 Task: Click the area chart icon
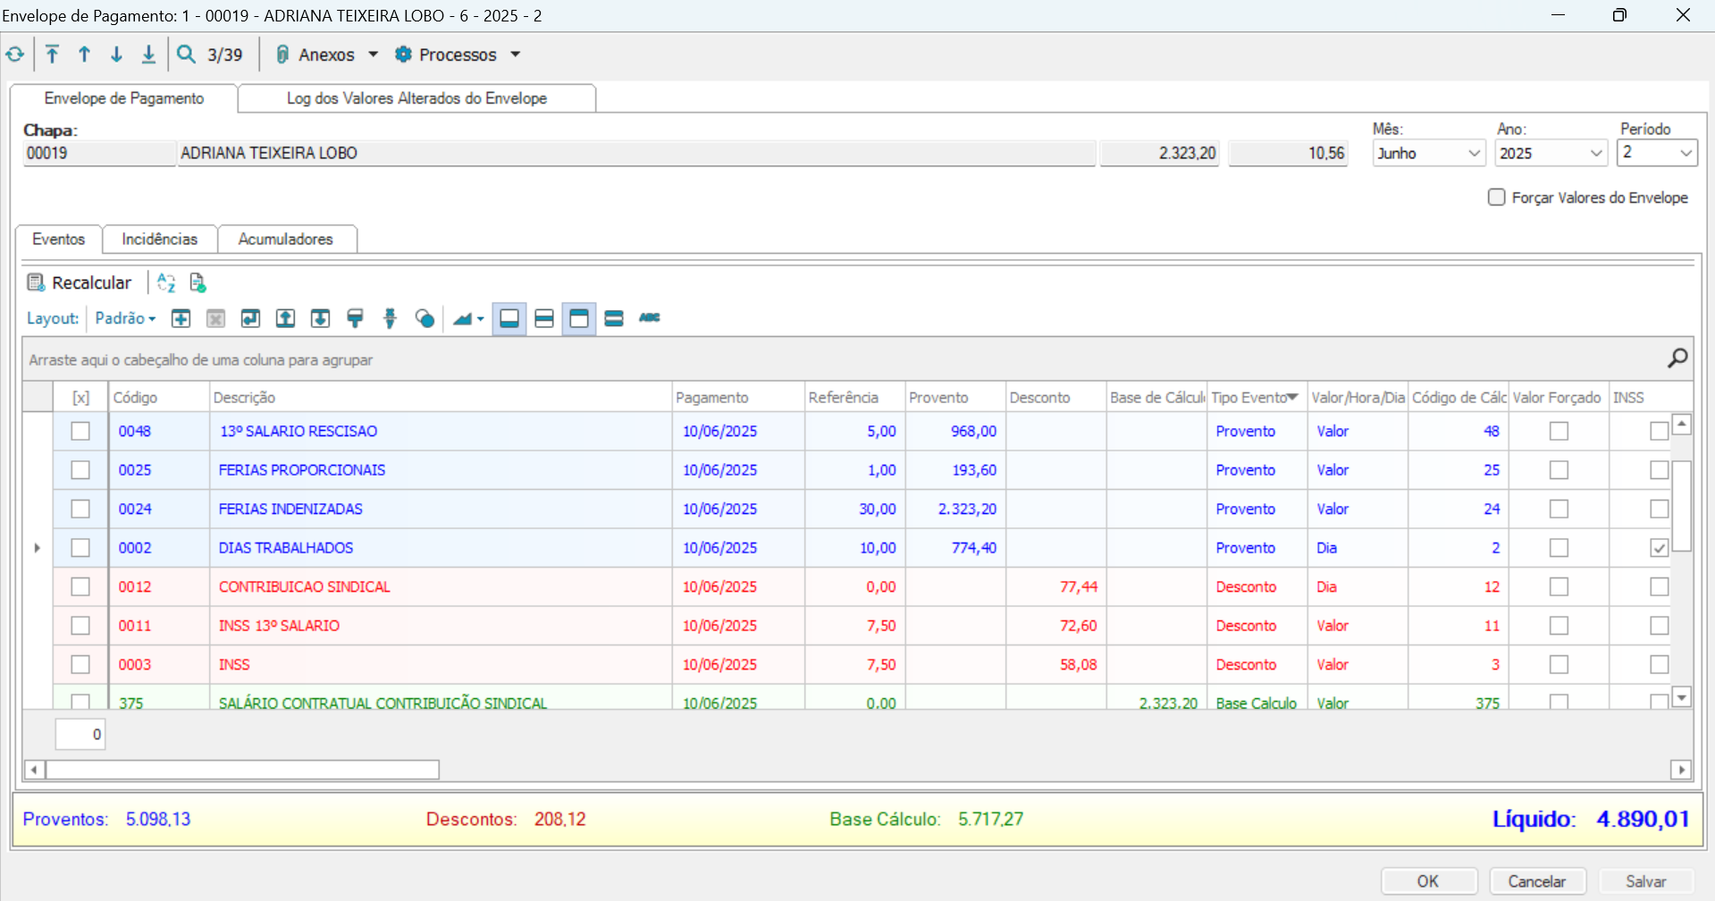[x=462, y=318]
